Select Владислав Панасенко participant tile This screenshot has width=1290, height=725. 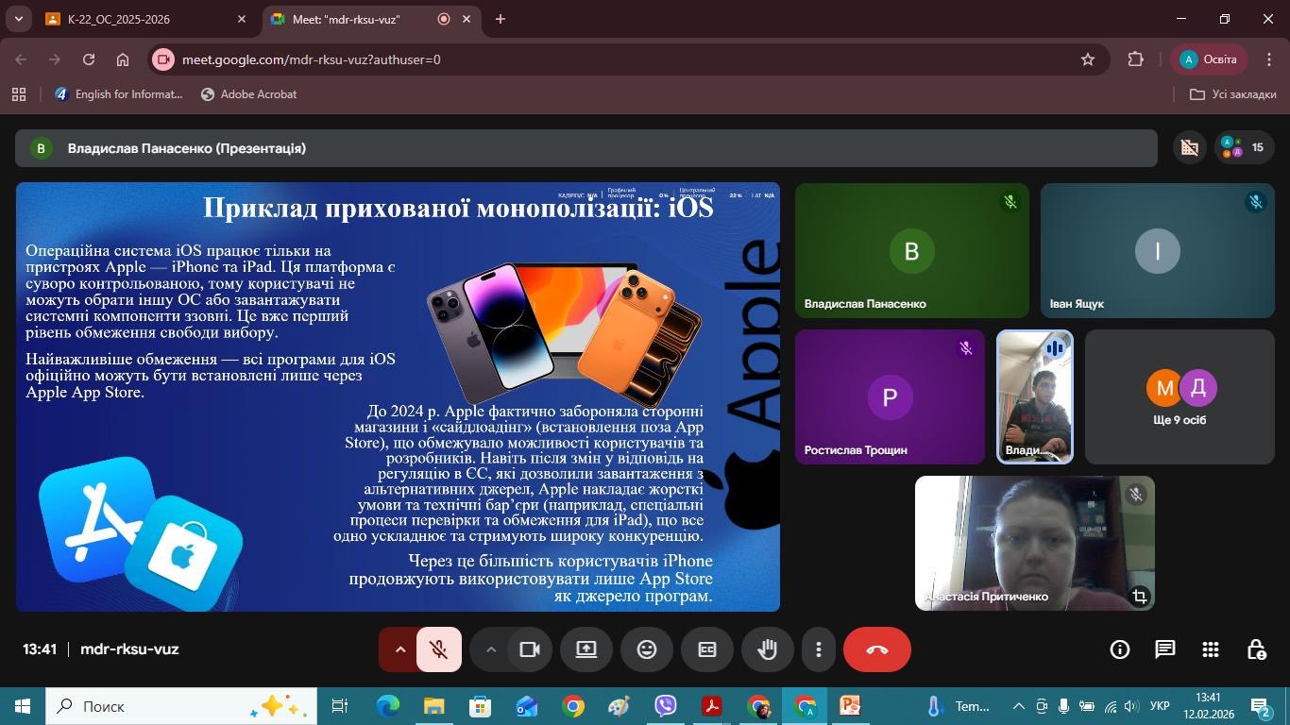tap(912, 250)
